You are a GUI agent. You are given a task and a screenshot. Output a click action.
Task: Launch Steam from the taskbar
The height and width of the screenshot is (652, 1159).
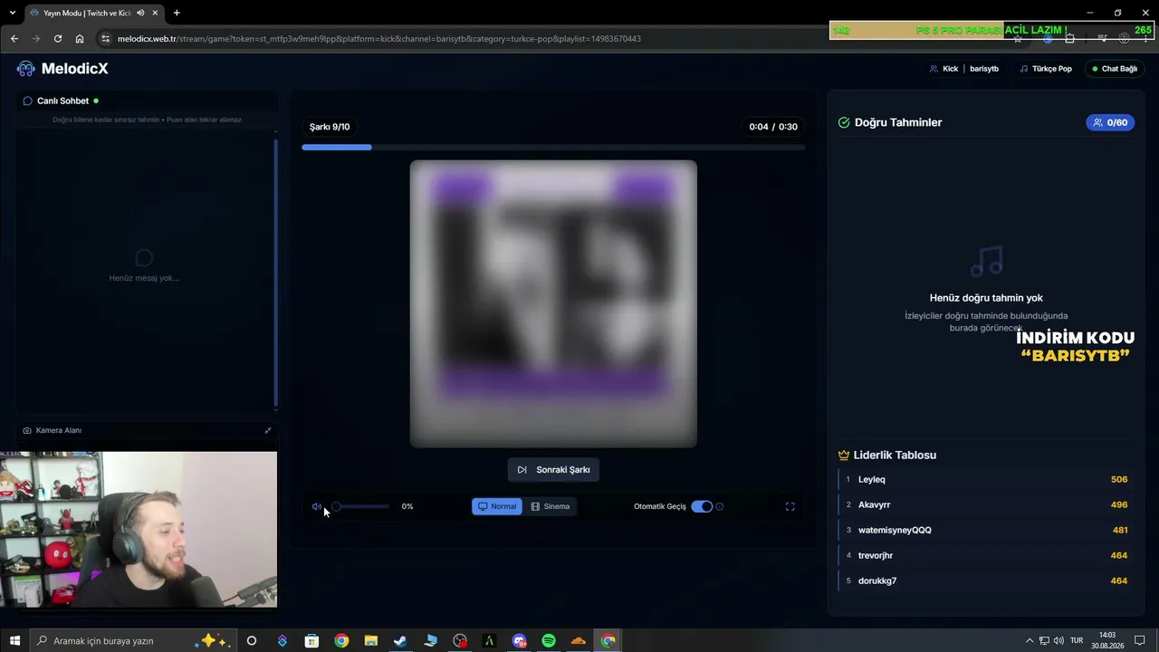(x=400, y=641)
